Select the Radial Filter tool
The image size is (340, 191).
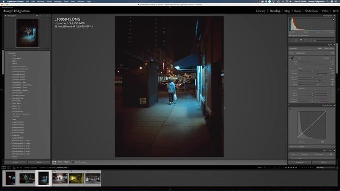pyautogui.click(x=310, y=40)
